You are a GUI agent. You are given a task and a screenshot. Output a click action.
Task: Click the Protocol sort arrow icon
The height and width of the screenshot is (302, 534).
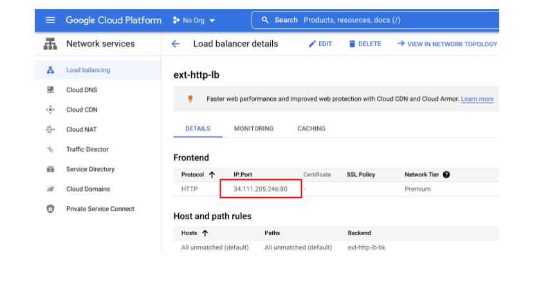[x=212, y=175]
